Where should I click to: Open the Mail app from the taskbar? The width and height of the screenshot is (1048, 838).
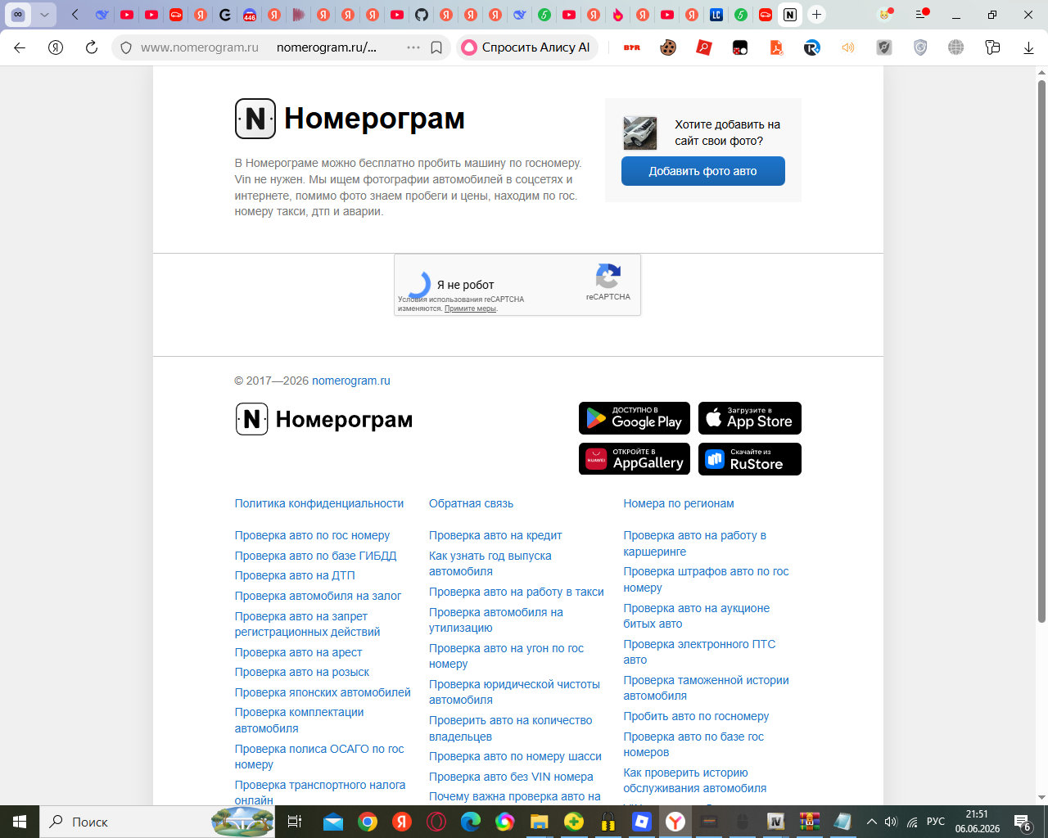(333, 822)
